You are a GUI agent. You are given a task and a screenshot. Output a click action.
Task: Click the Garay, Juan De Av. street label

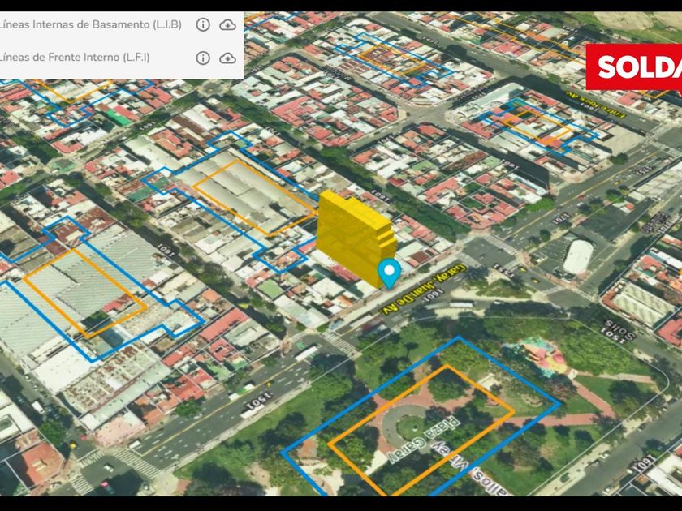tap(424, 290)
